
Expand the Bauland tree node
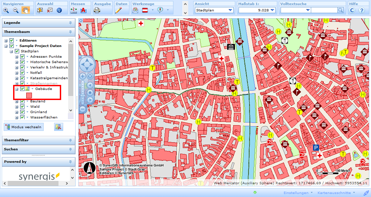(16, 101)
